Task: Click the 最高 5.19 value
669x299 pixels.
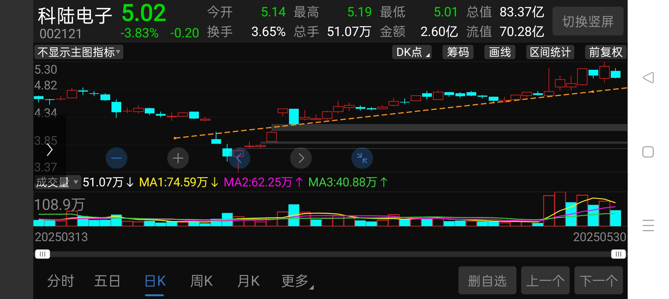Action: [359, 12]
